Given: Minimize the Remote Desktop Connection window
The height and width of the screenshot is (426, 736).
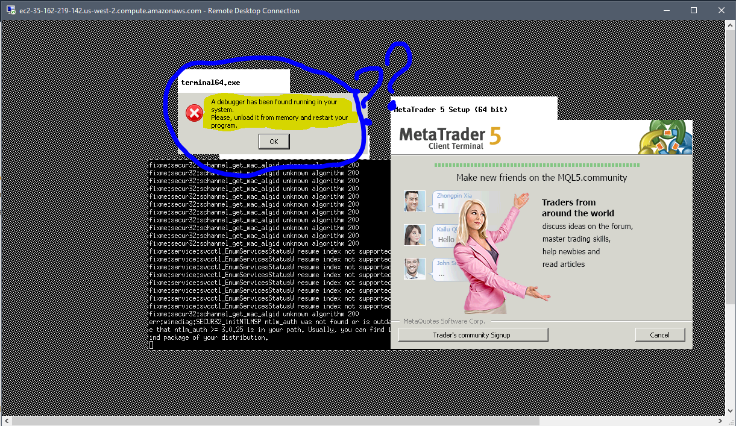Looking at the screenshot, I should click(666, 10).
